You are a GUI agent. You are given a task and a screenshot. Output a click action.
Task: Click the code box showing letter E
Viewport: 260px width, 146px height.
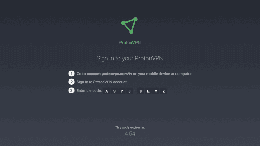tap(148, 91)
